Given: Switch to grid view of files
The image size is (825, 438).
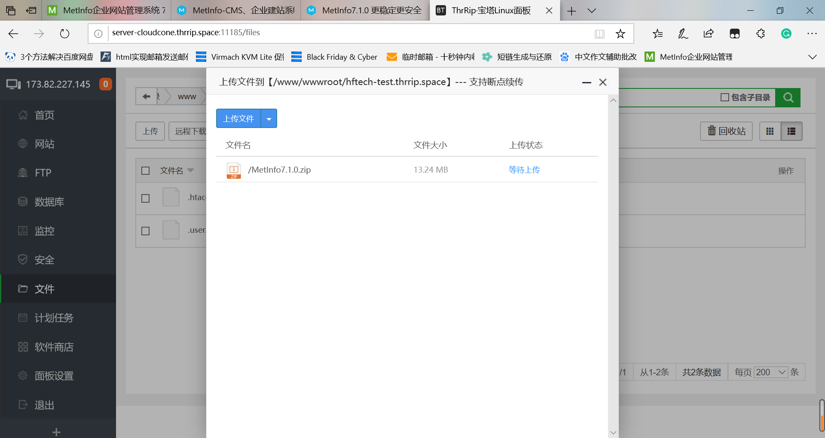Looking at the screenshot, I should coord(770,131).
